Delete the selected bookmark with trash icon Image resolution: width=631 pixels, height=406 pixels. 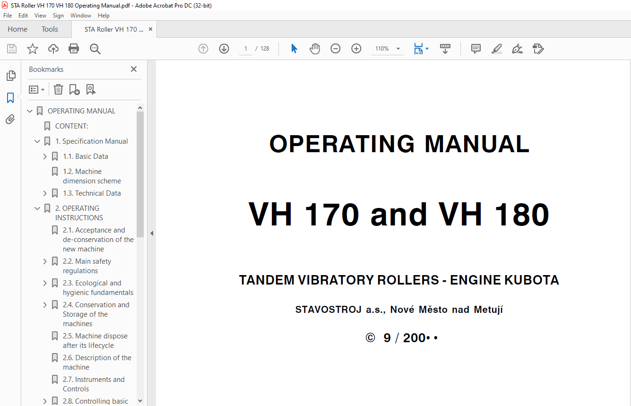58,89
